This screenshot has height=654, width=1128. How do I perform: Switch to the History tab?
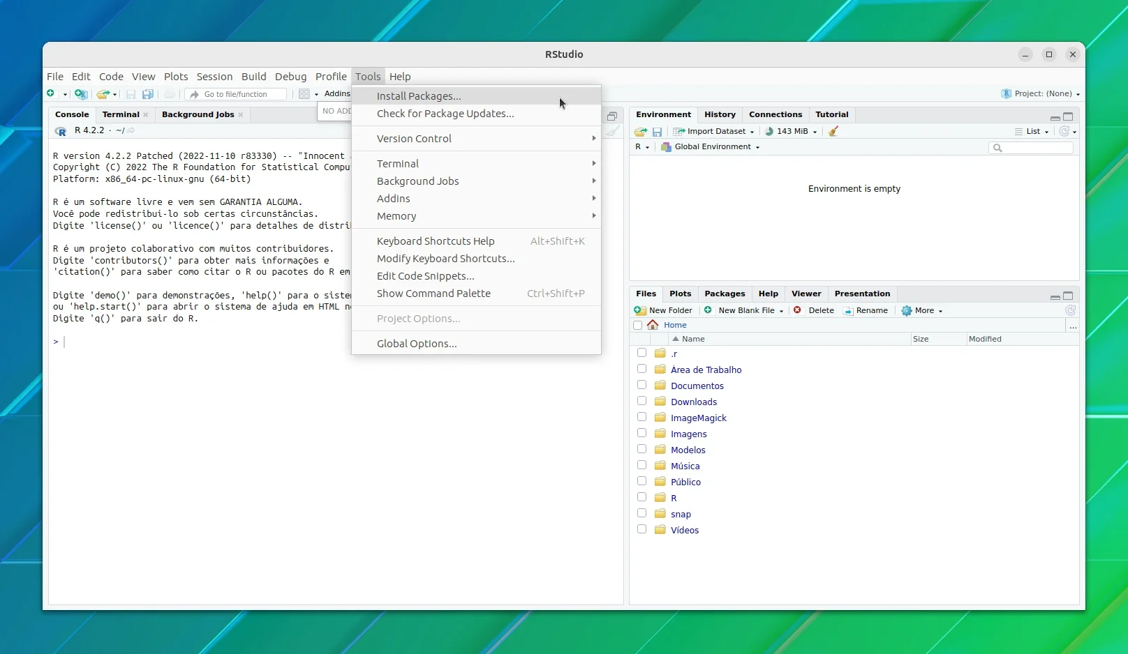[720, 114]
